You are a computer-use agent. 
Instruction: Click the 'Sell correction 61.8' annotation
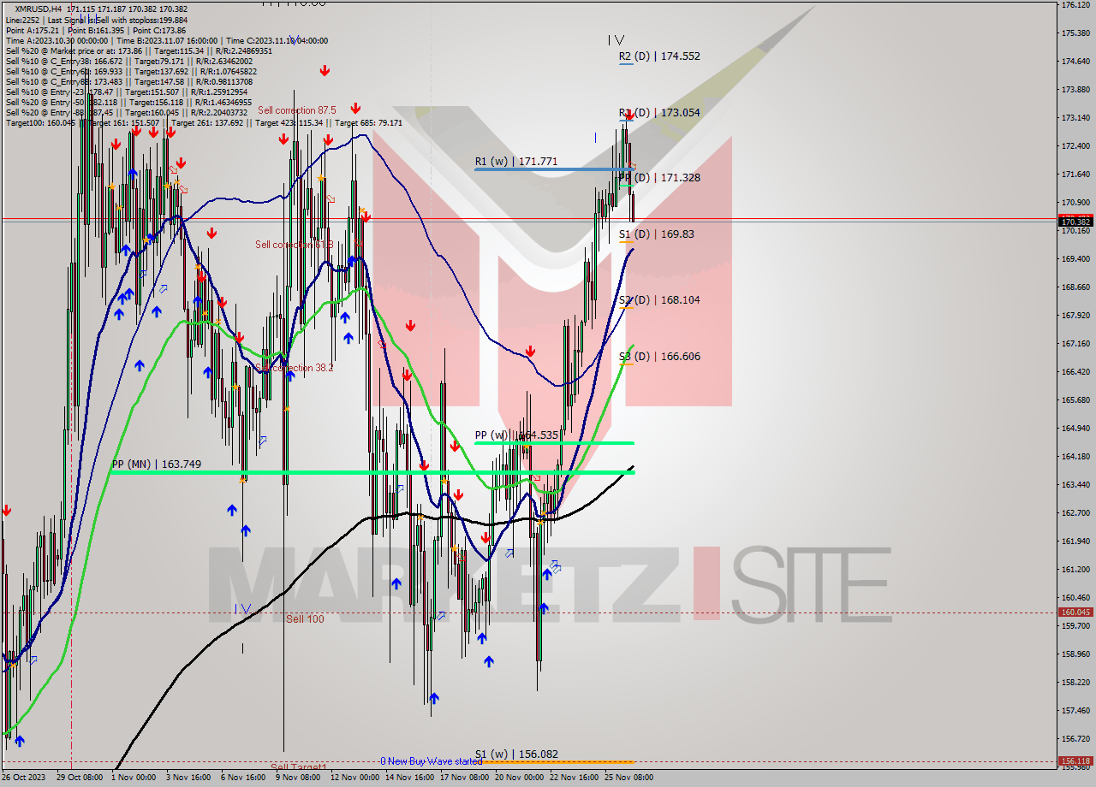click(x=295, y=245)
